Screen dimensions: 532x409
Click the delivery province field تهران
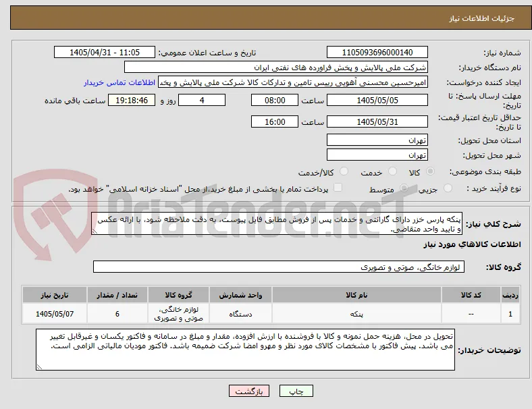pos(377,140)
